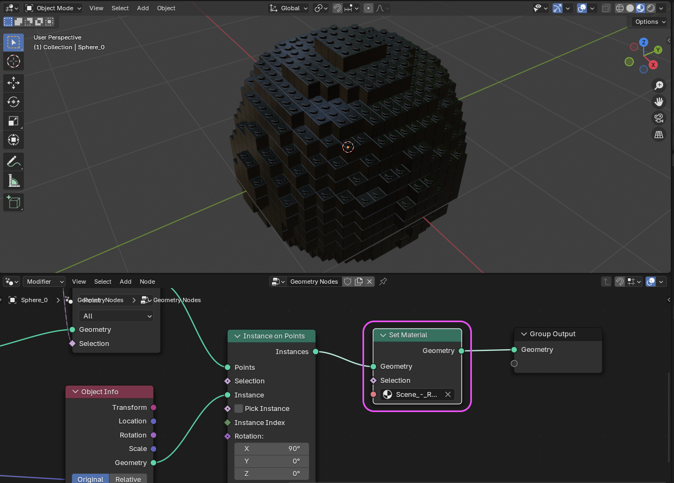Toggle camera view in viewport
The image size is (674, 483).
659,118
